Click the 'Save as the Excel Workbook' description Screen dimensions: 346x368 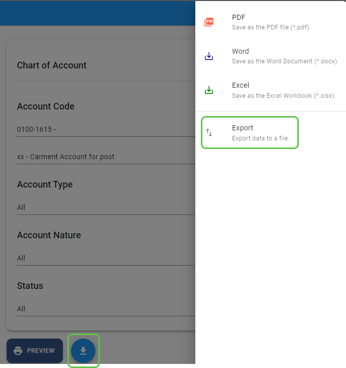point(284,95)
